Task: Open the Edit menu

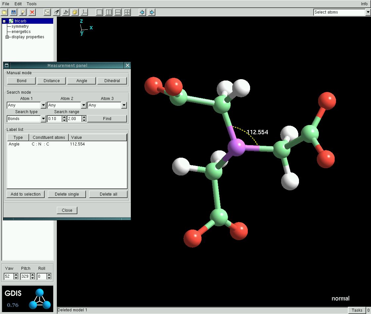Action: pyautogui.click(x=18, y=4)
